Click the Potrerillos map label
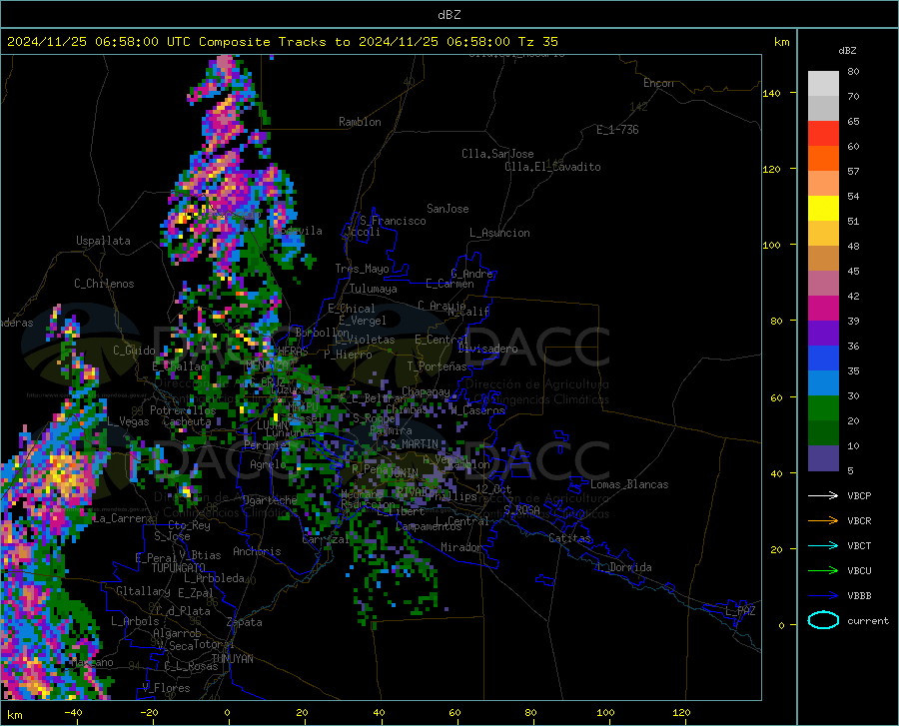The image size is (899, 726). 183,410
